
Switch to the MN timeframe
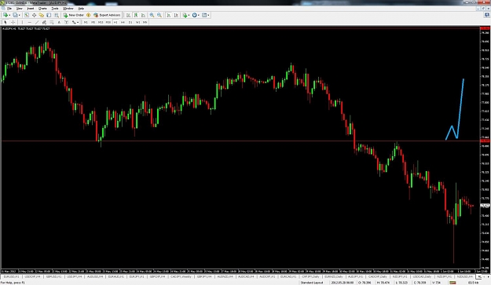(145, 22)
